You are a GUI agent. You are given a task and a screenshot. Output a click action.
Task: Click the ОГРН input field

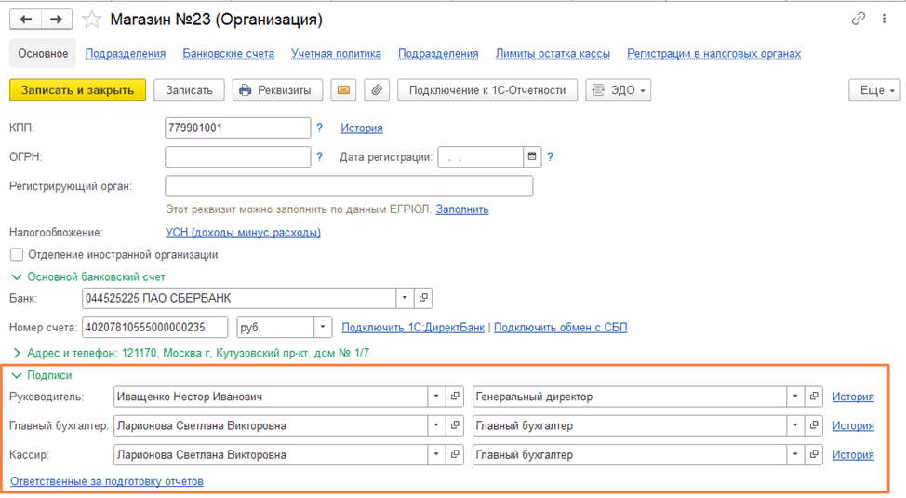[237, 157]
